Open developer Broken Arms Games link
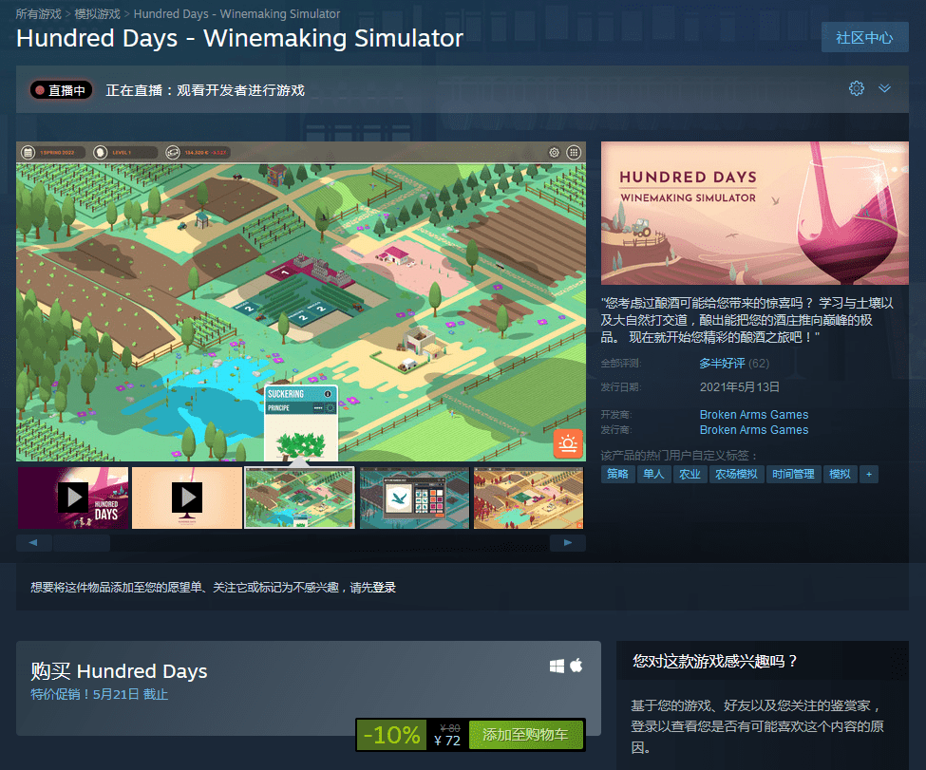Viewport: 926px width, 770px height. [753, 415]
